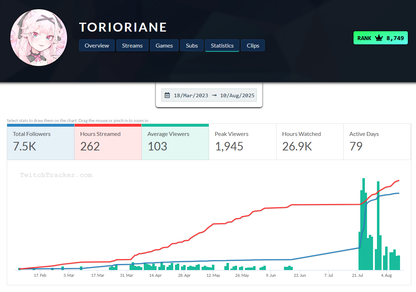Image resolution: width=416 pixels, height=292 pixels.
Task: Click the 7. Jul axis label
Action: (x=328, y=275)
